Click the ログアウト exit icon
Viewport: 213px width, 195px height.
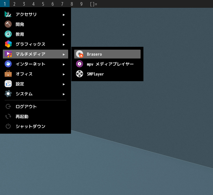(x=8, y=106)
